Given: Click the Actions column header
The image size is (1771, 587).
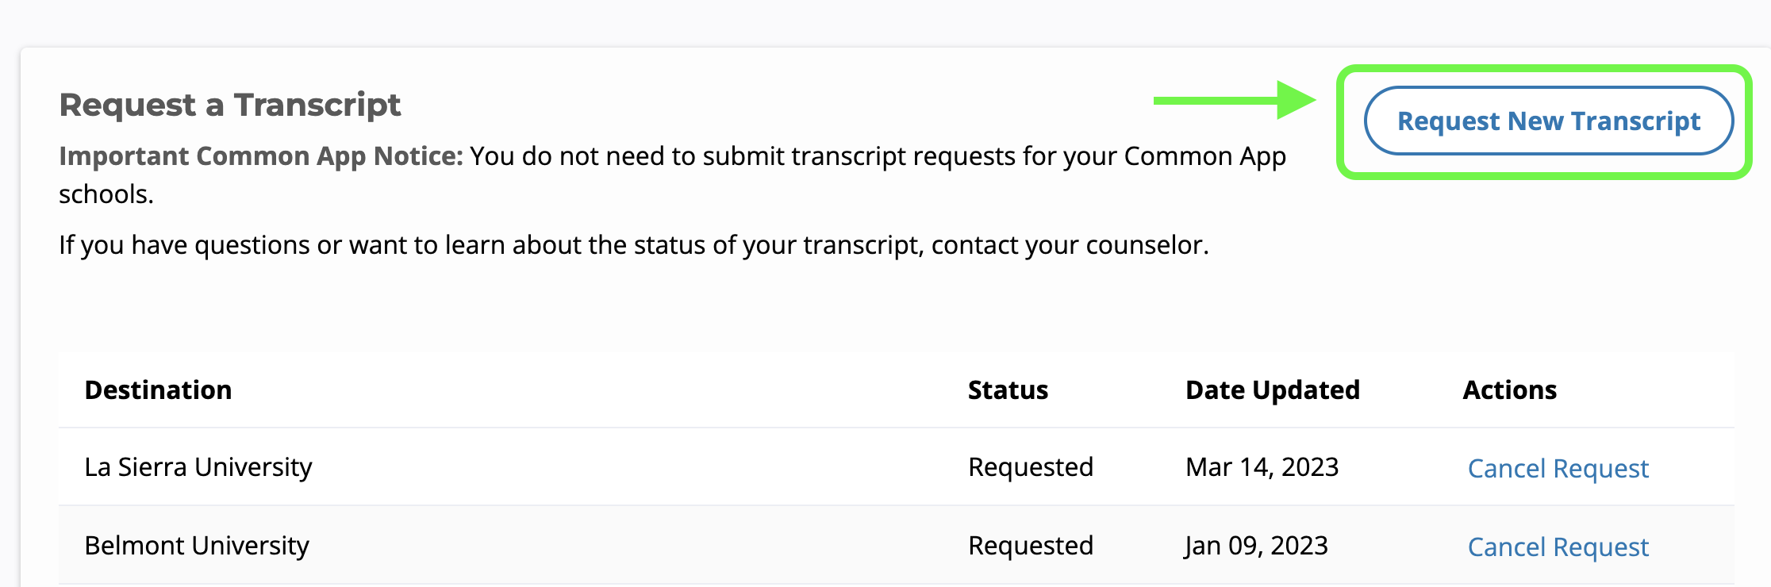Looking at the screenshot, I should (x=1509, y=389).
